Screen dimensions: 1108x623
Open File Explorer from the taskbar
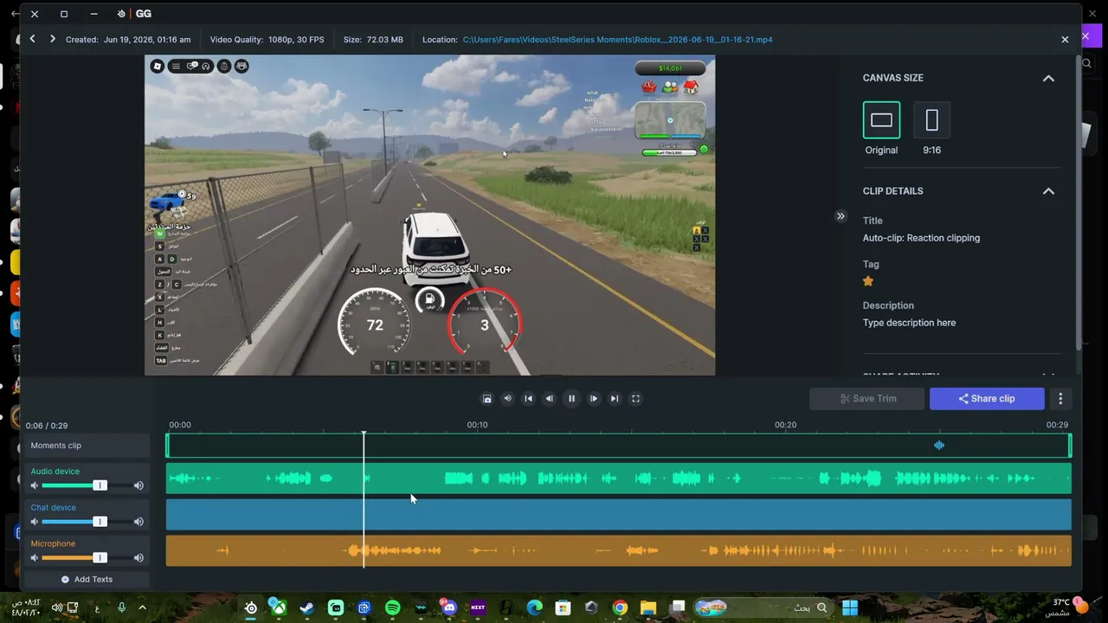tap(647, 607)
